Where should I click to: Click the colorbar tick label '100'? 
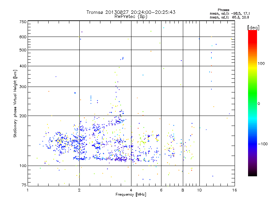coord(261,63)
